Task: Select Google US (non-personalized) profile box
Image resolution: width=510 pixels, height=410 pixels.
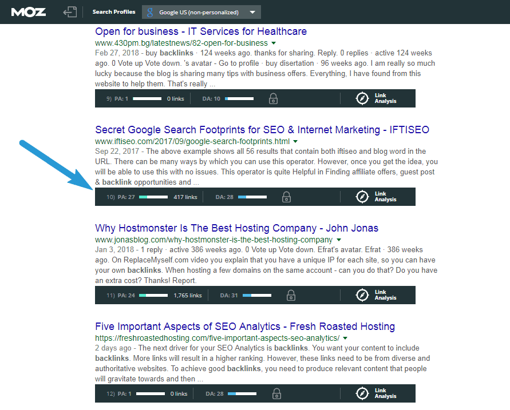Action: coord(201,12)
